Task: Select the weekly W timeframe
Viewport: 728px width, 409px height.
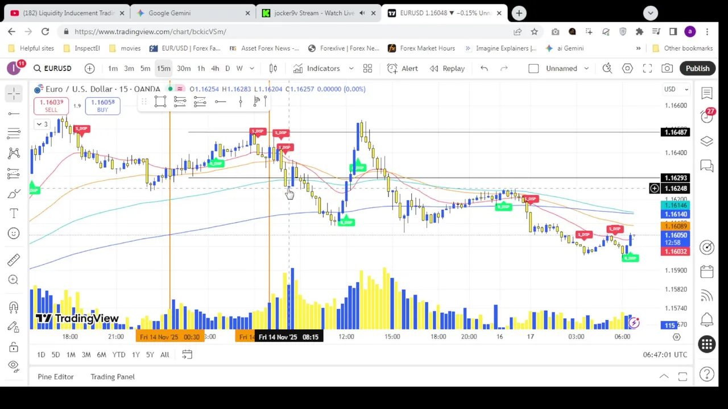Action: tap(239, 68)
